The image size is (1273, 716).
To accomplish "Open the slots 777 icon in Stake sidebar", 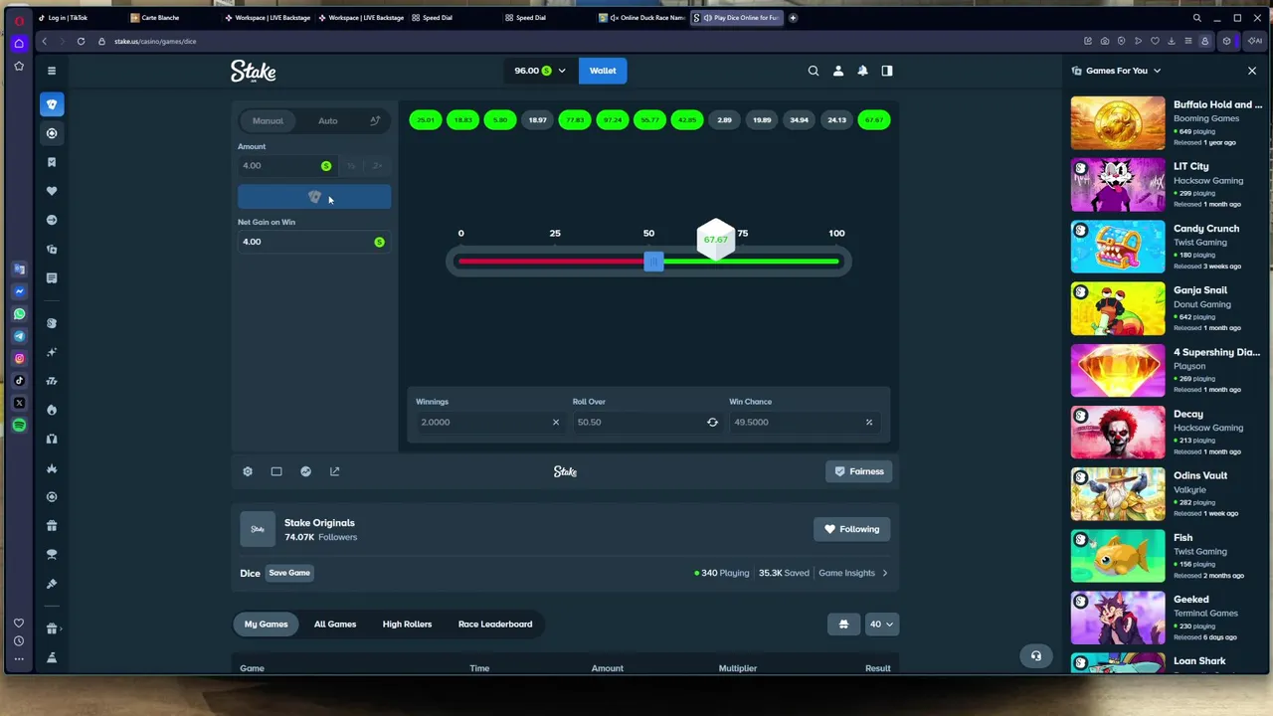I will coord(52,381).
